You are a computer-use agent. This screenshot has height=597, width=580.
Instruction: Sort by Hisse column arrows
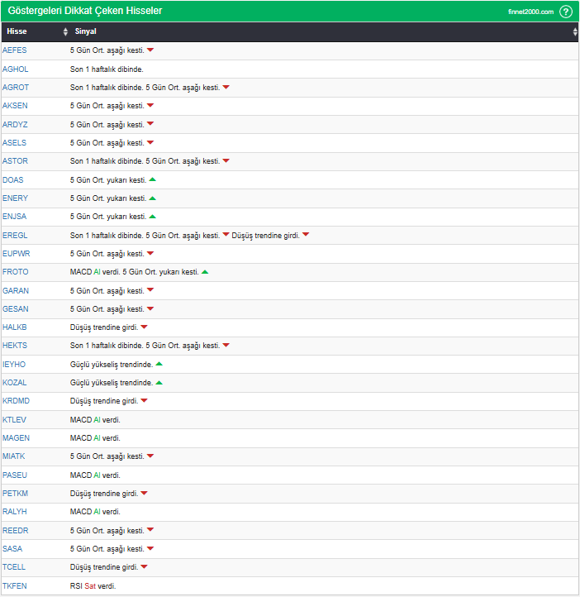tap(65, 31)
